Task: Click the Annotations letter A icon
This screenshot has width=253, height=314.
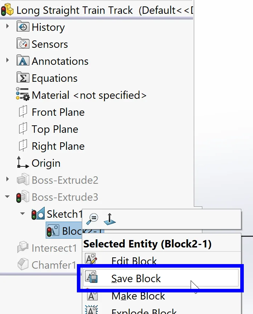Action: click(23, 61)
